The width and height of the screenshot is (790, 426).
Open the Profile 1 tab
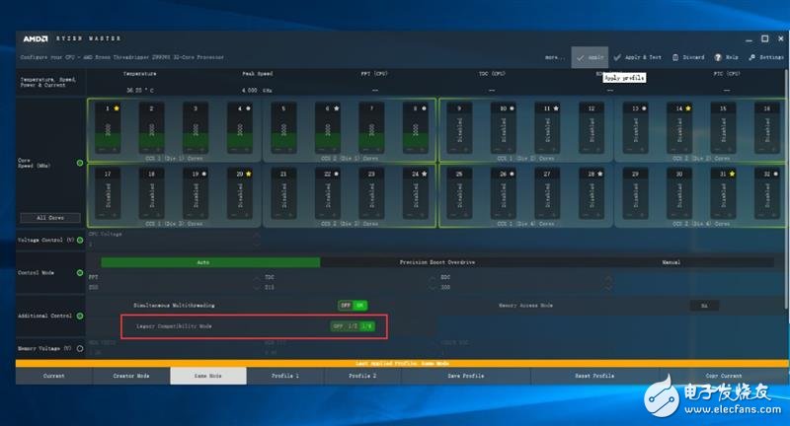click(285, 376)
